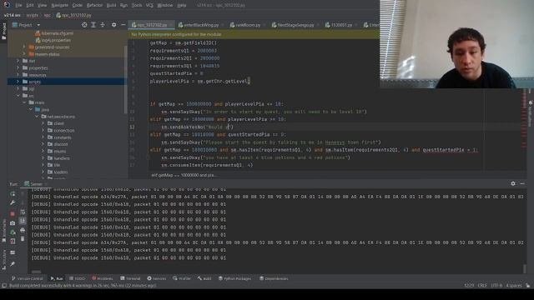Viewport: 534px width, 300px height.
Task: Stop the running Server process
Action: [13, 214]
